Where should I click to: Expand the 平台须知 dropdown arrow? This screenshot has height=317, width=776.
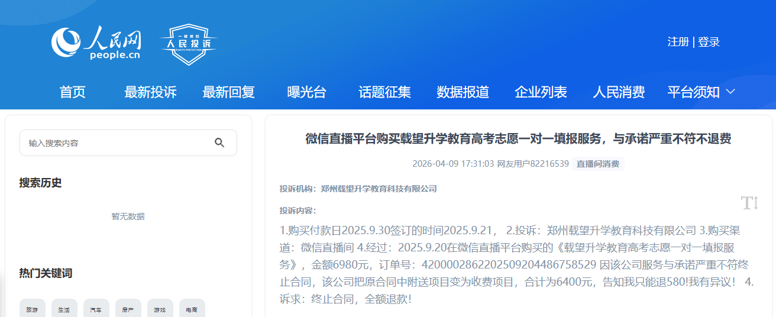[730, 92]
